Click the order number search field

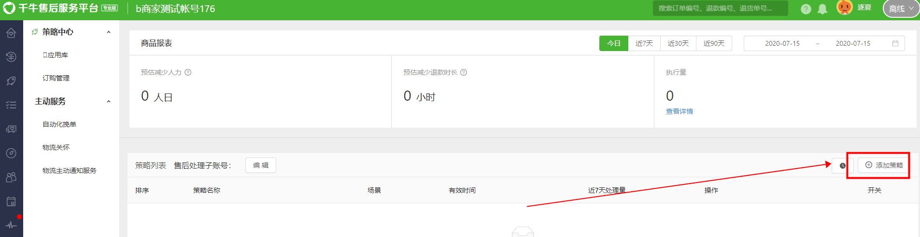tap(720, 8)
